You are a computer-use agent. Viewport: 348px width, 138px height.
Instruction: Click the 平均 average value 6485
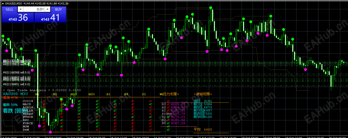point(208,130)
